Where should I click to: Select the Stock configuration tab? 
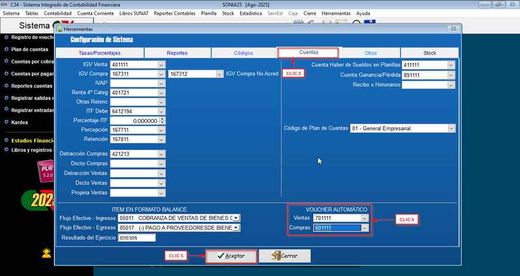tap(430, 53)
